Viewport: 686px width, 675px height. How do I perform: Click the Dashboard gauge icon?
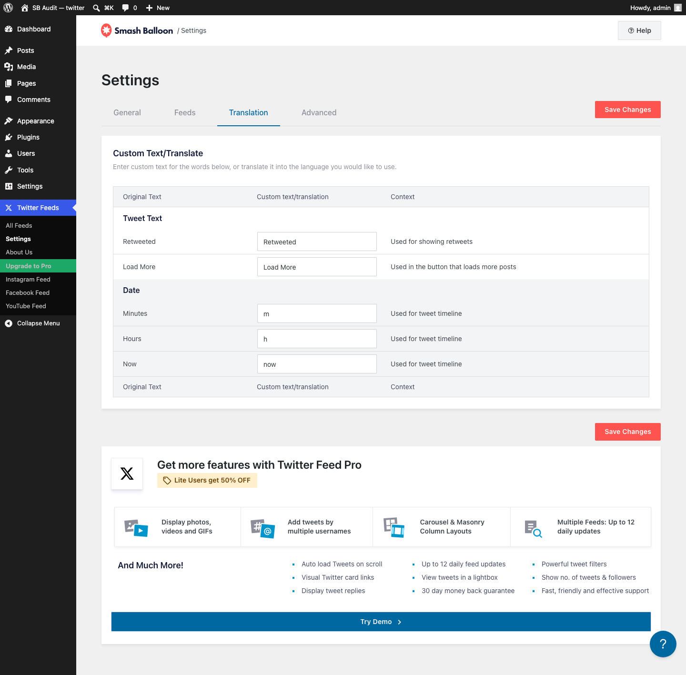(x=9, y=29)
